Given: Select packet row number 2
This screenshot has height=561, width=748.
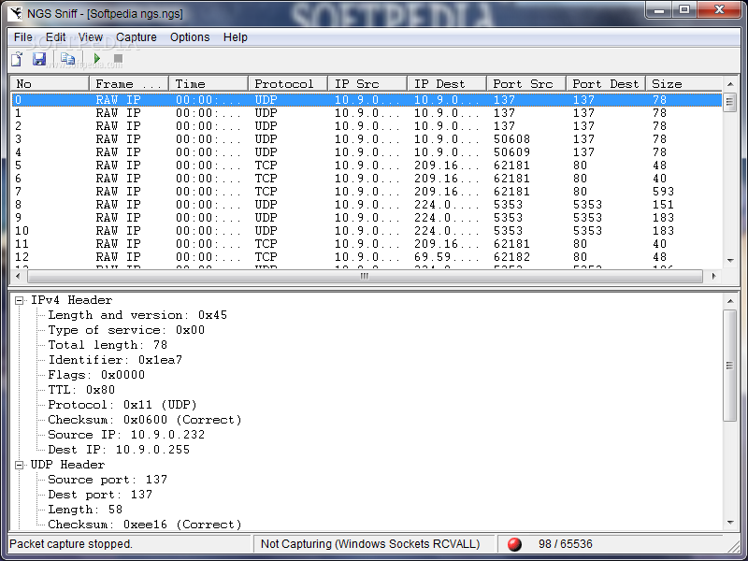Looking at the screenshot, I should [367, 126].
